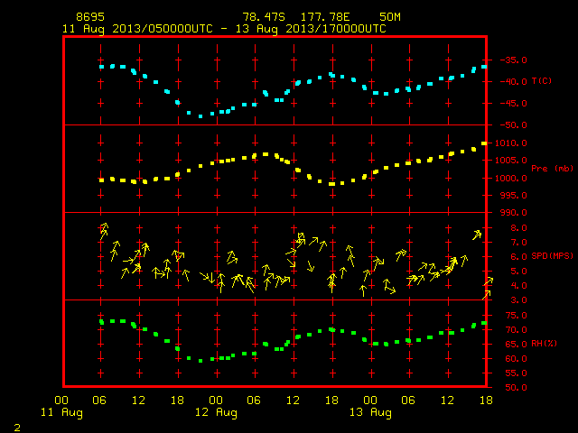Screen dimensions: 578x433
Task: Click the RH(%) humidity axis label
Action: (x=544, y=344)
